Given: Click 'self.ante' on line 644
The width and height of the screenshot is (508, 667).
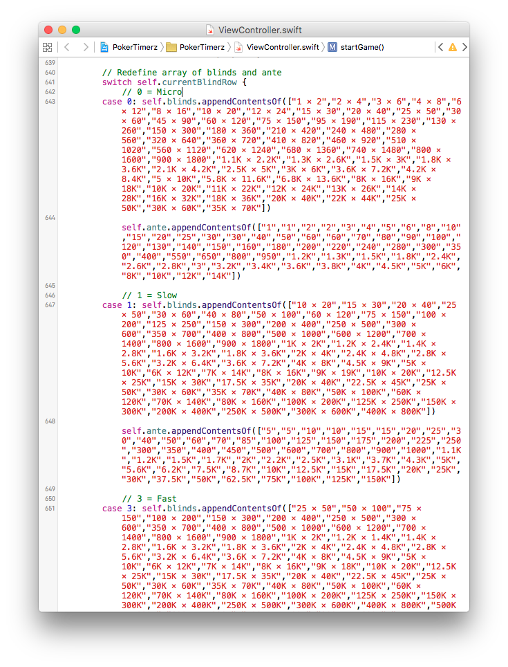Looking at the screenshot, I should pos(144,228).
